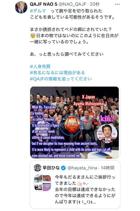
Task: Click the QAJF NAO 5 display name
Action: coord(44,4)
